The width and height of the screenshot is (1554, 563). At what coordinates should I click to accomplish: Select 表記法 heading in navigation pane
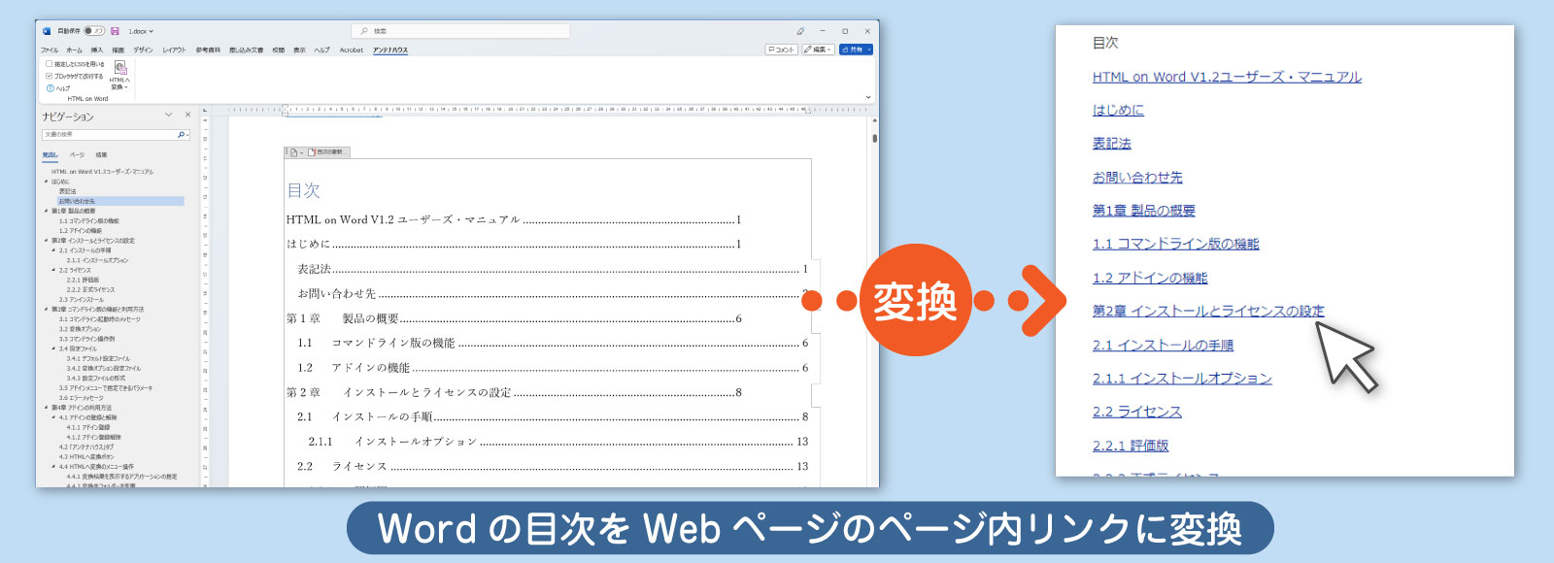(x=67, y=191)
